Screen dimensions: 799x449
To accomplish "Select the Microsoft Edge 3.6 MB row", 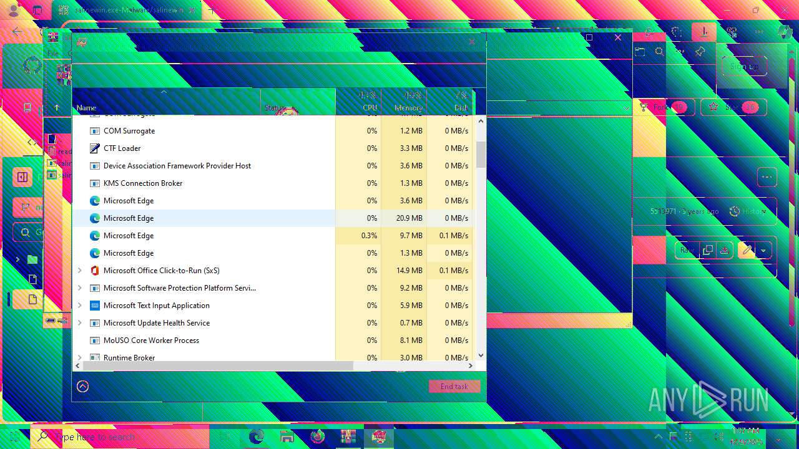I will pyautogui.click(x=273, y=201).
